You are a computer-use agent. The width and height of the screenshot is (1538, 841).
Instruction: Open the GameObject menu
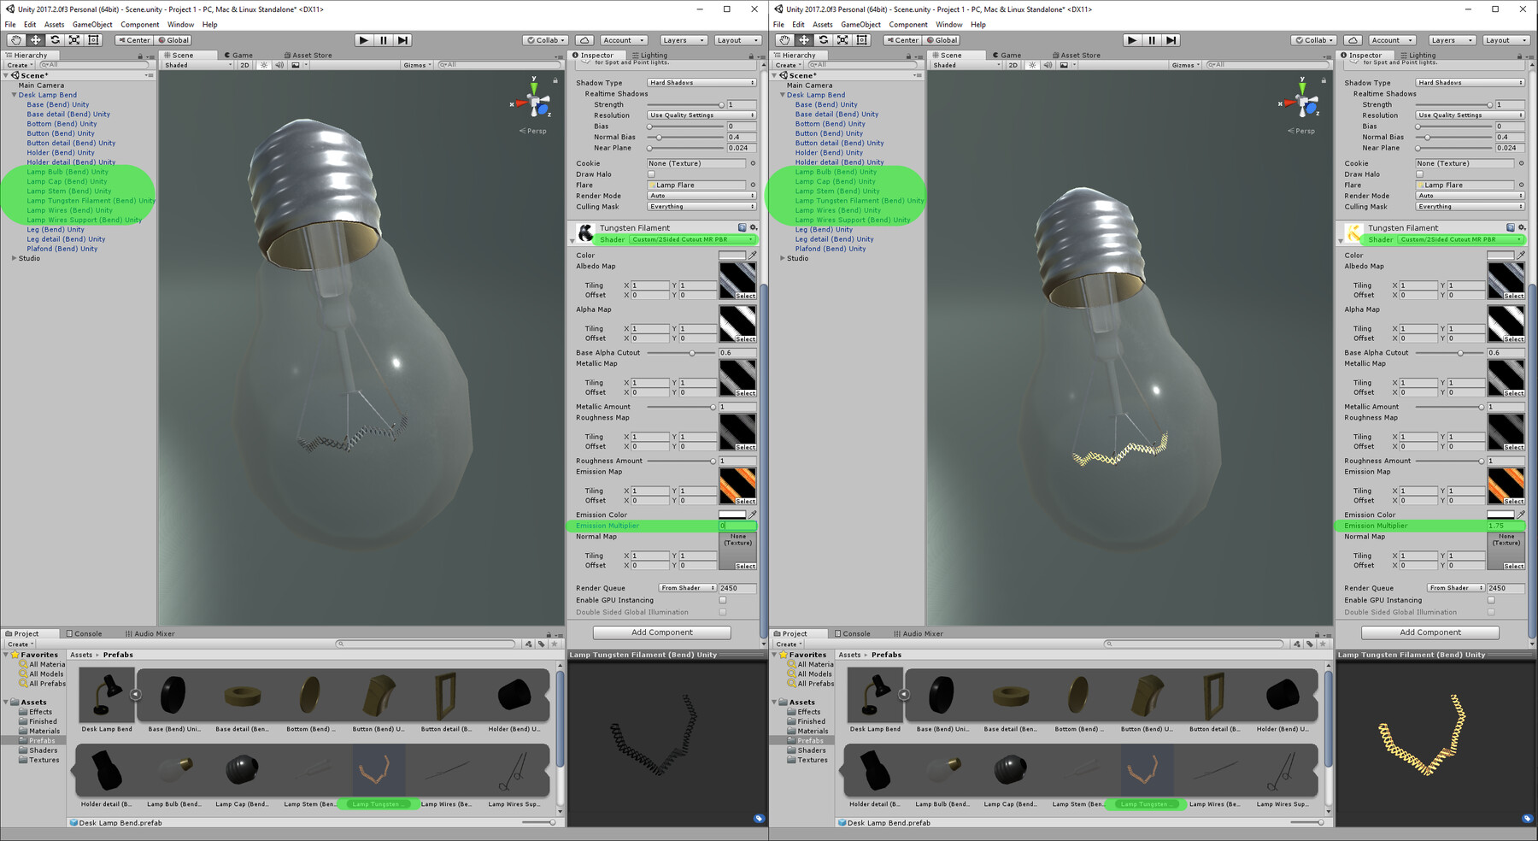(x=91, y=24)
